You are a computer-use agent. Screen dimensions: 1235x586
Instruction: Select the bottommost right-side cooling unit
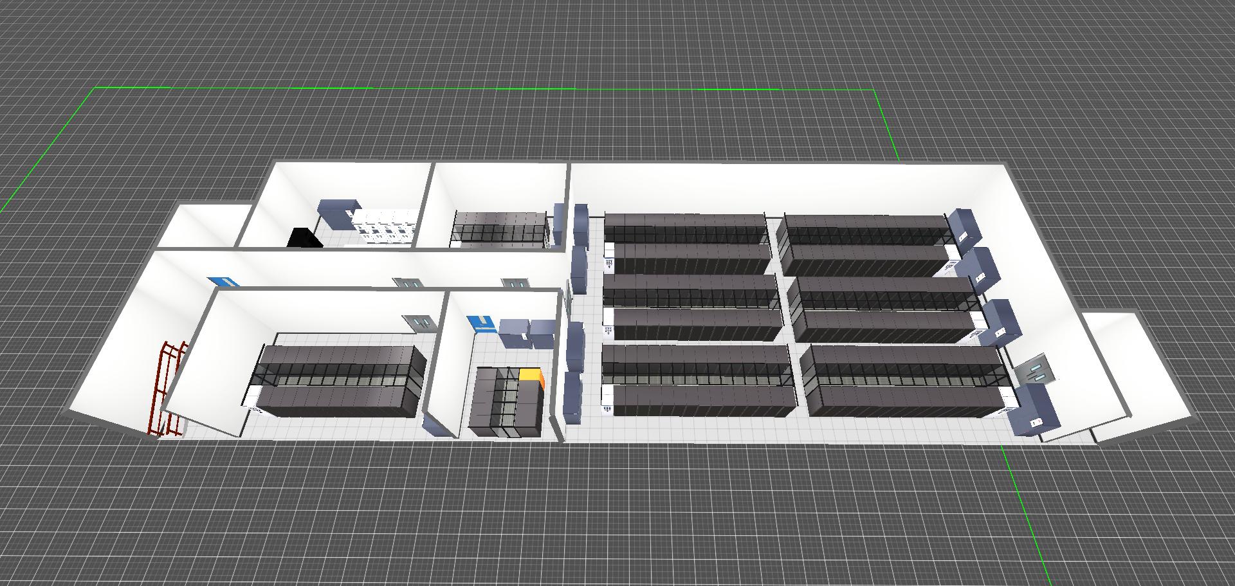click(1032, 409)
